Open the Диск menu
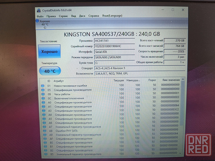This screenshot has height=161, width=215. (x=82, y=16)
